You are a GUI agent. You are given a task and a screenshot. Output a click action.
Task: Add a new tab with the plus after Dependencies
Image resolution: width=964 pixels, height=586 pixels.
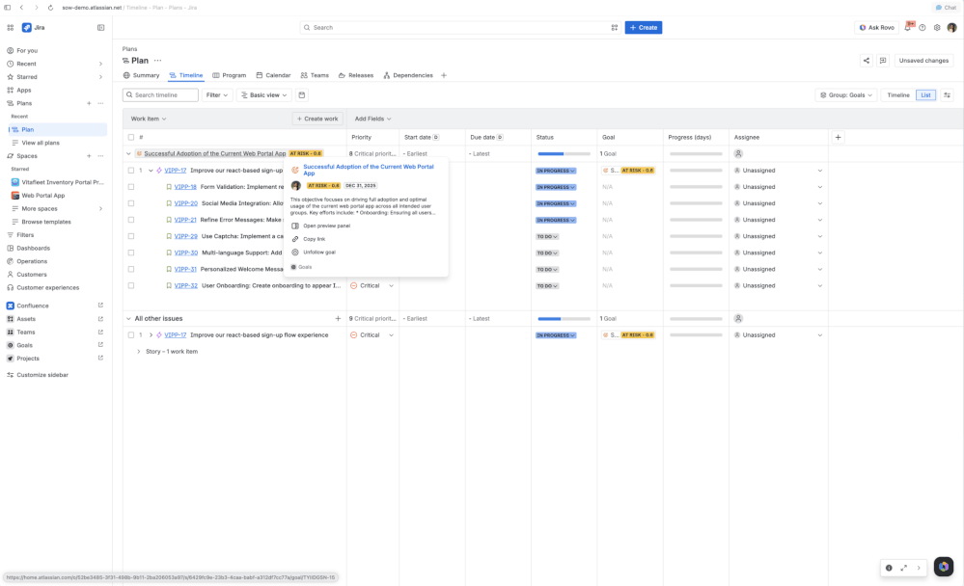point(444,75)
